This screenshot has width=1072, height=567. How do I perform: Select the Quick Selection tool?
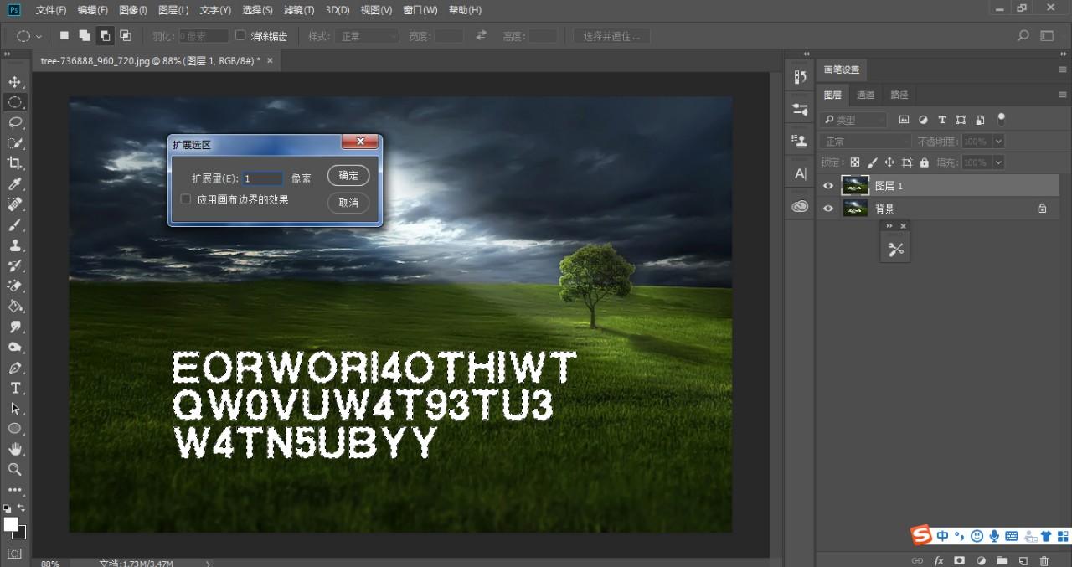point(14,143)
